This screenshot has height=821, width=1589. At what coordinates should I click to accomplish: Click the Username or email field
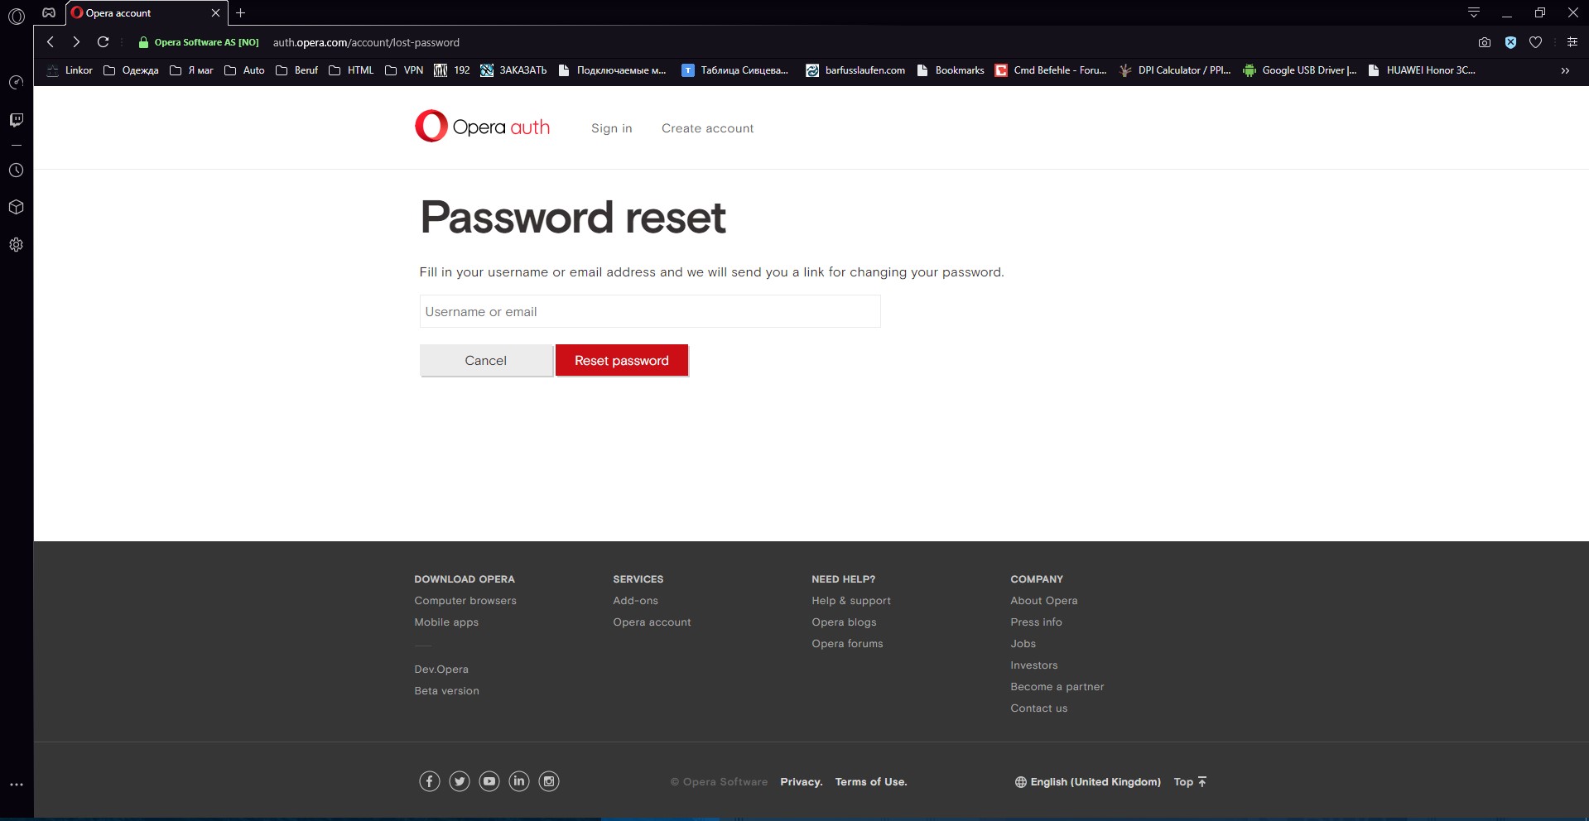(x=650, y=312)
